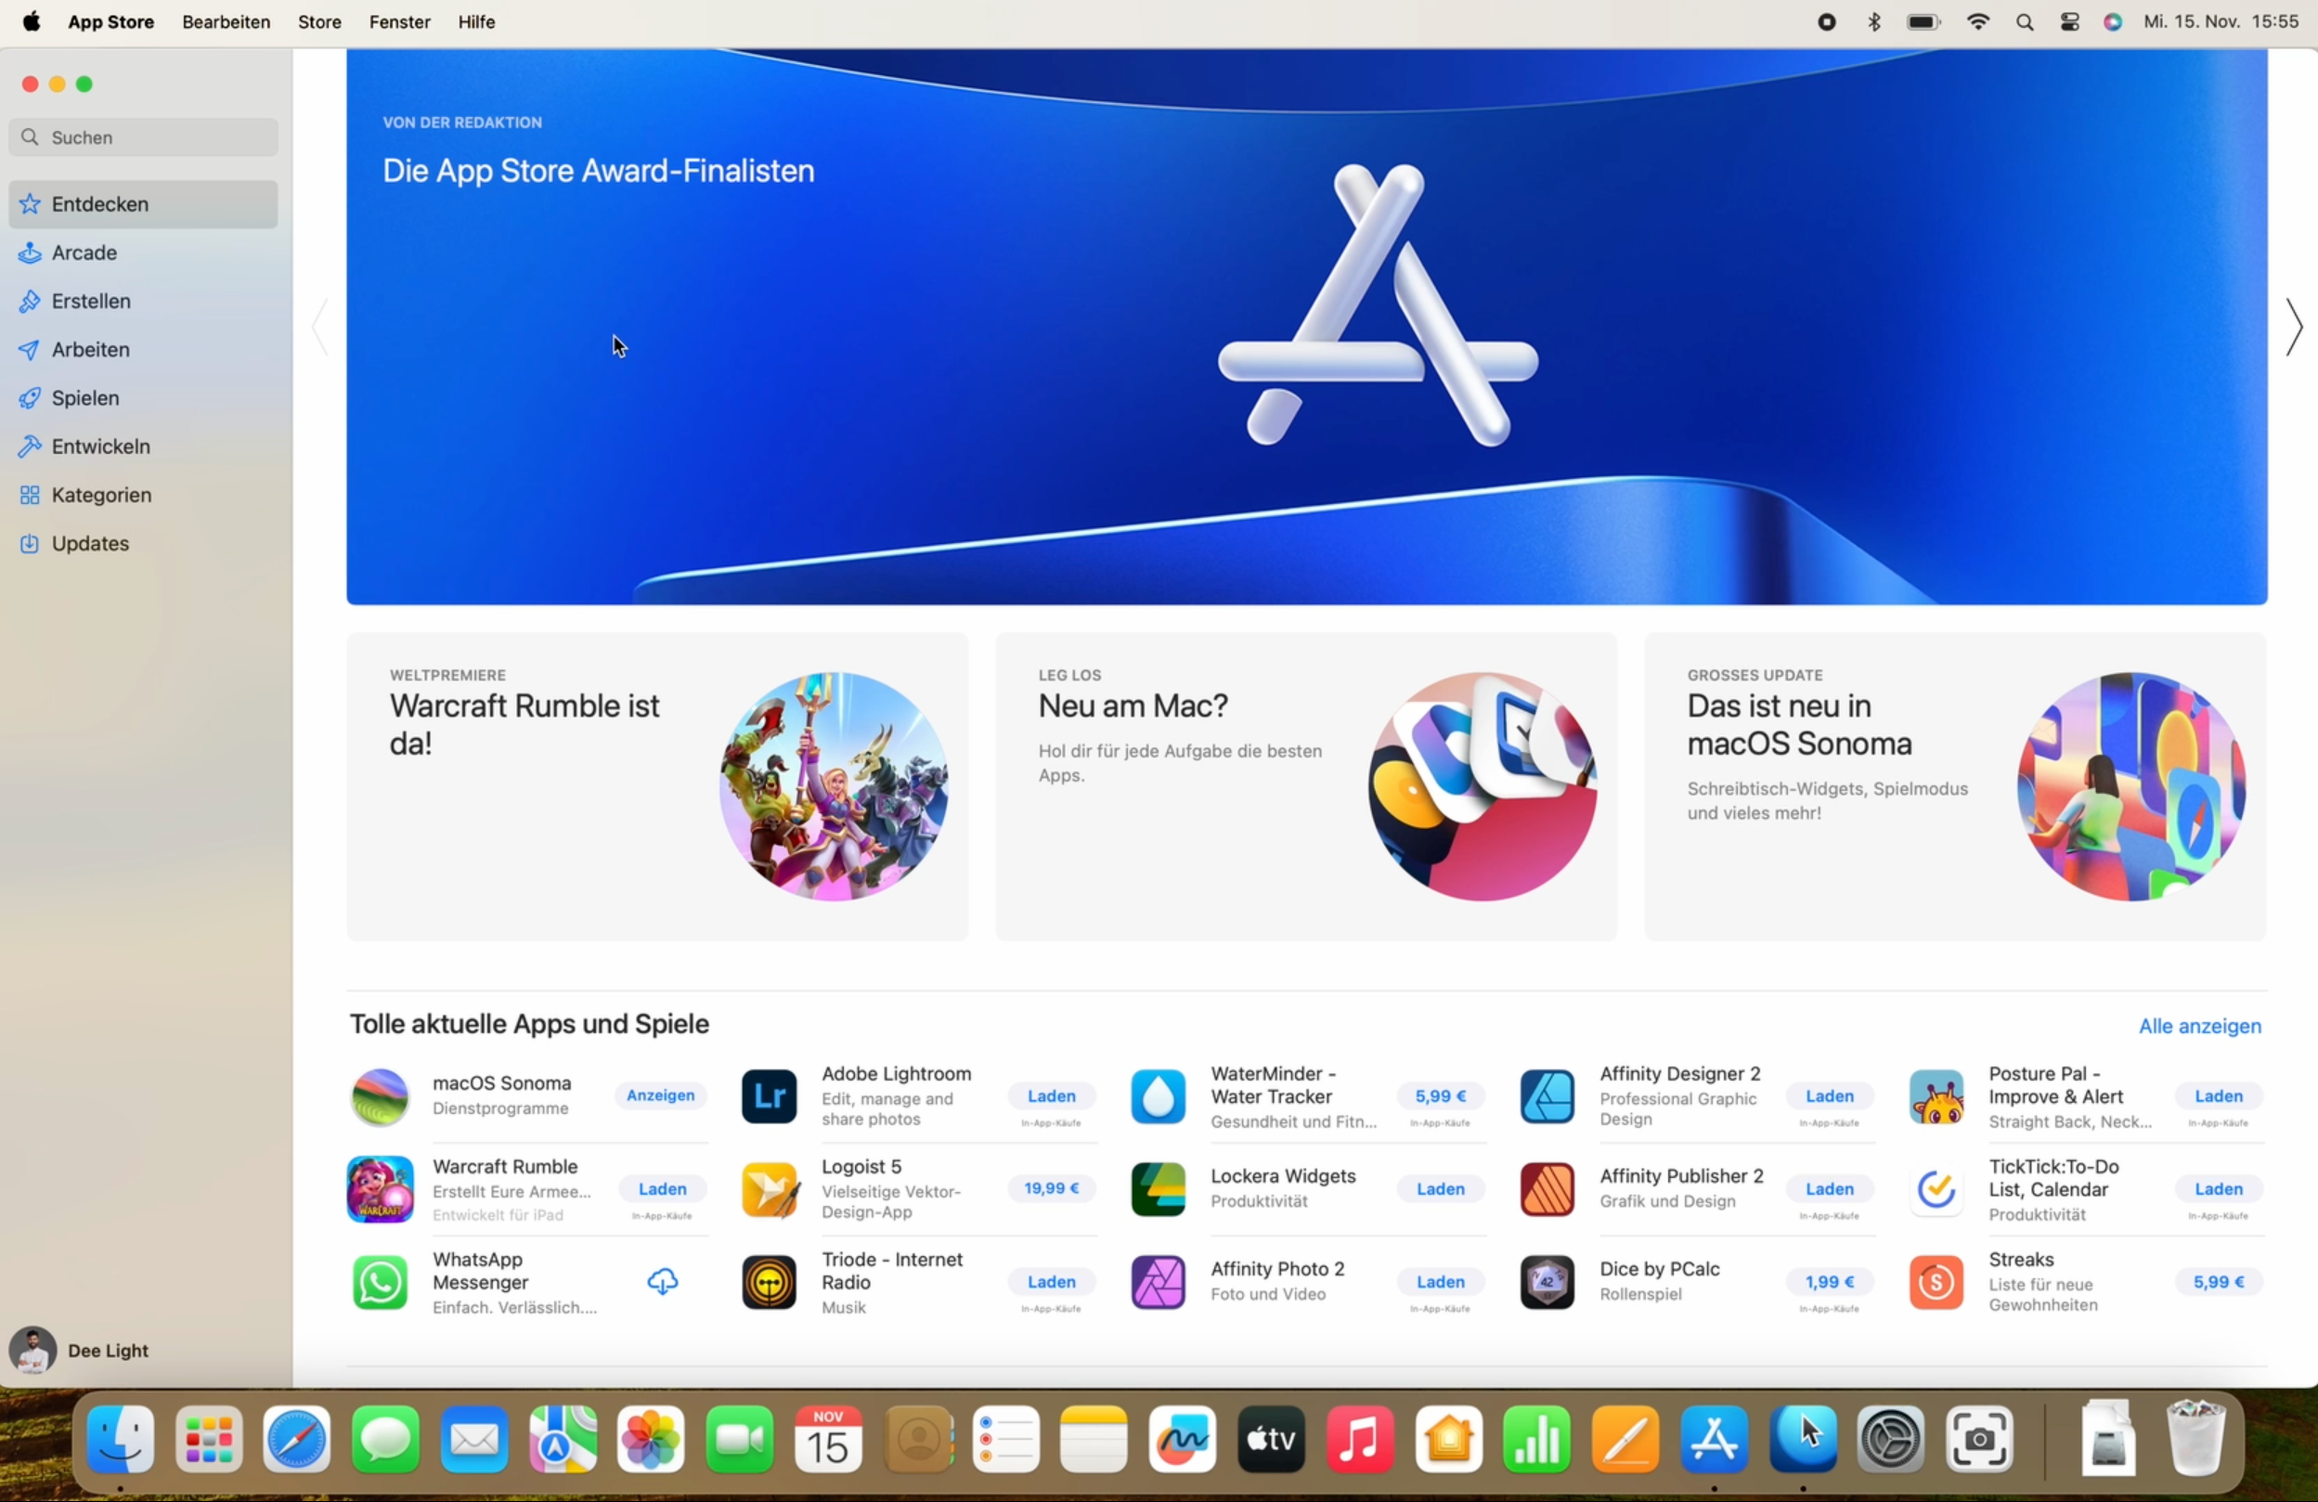2318x1502 pixels.
Task: Click the Warcraft Rumble app icon
Action: pos(379,1189)
